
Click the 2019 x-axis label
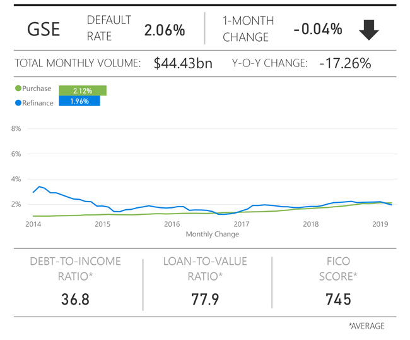380,224
